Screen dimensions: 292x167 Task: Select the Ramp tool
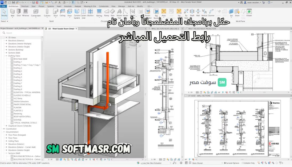(x=107, y=13)
